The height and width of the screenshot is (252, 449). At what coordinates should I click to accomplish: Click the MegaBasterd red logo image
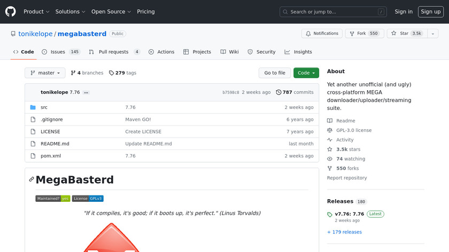112,238
